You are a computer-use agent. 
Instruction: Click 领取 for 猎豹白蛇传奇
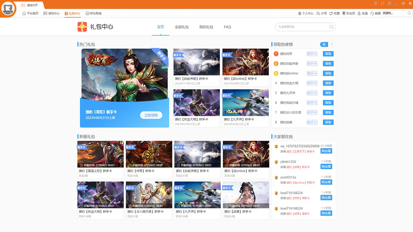pyautogui.click(x=328, y=63)
